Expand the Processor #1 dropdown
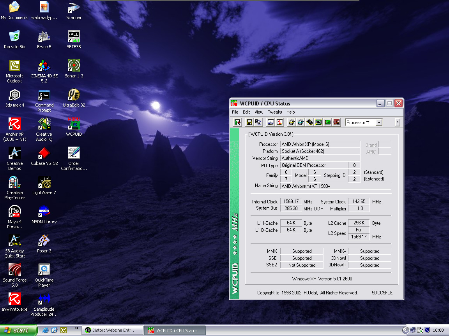 (x=378, y=122)
